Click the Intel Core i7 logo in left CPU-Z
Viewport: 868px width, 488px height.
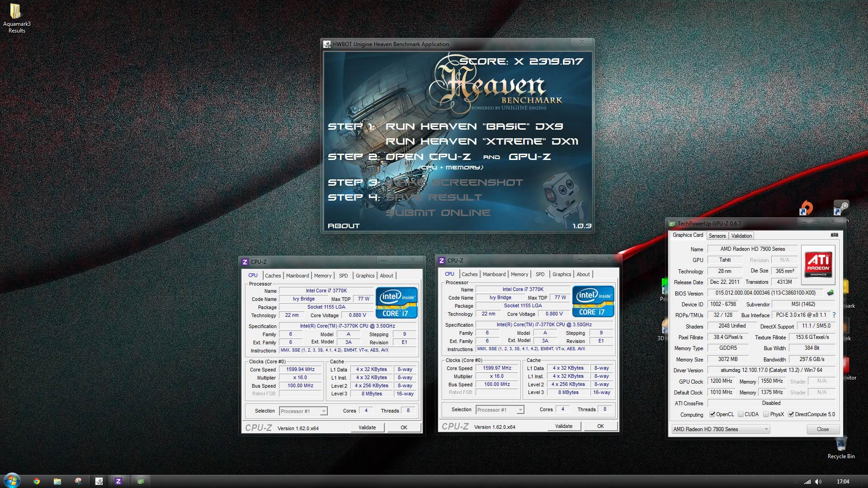coord(396,302)
